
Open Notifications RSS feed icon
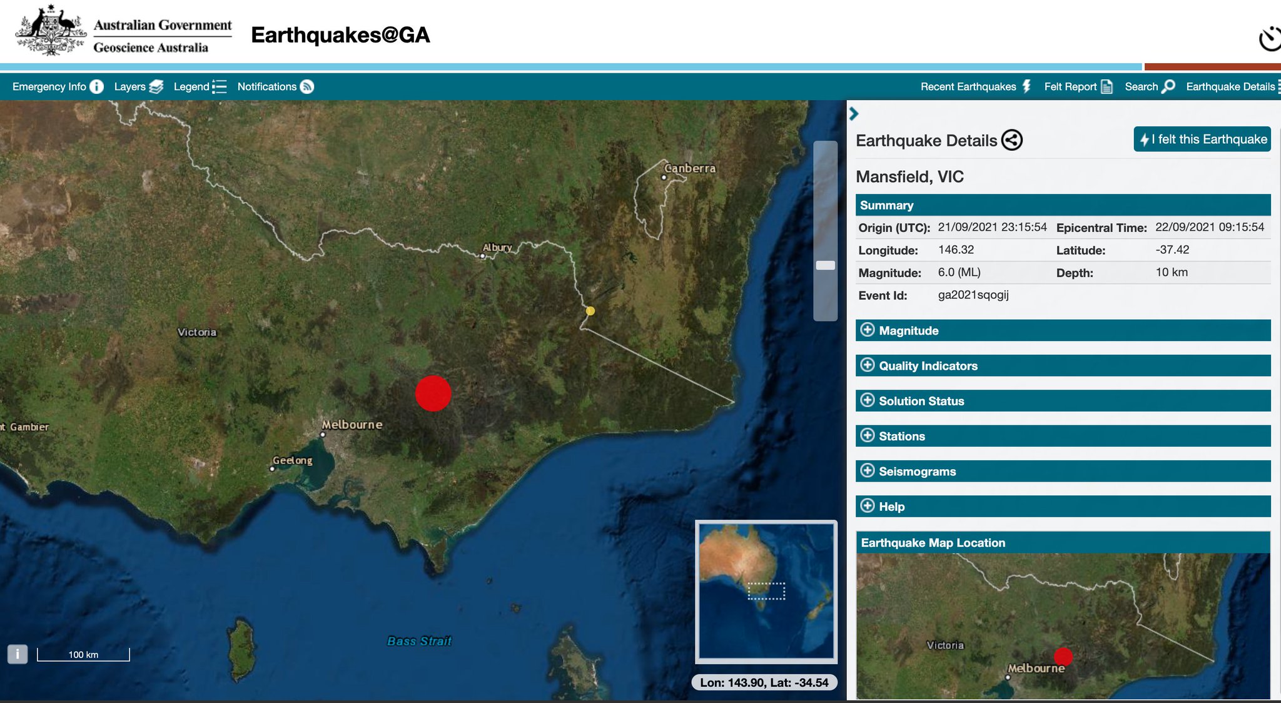[306, 86]
